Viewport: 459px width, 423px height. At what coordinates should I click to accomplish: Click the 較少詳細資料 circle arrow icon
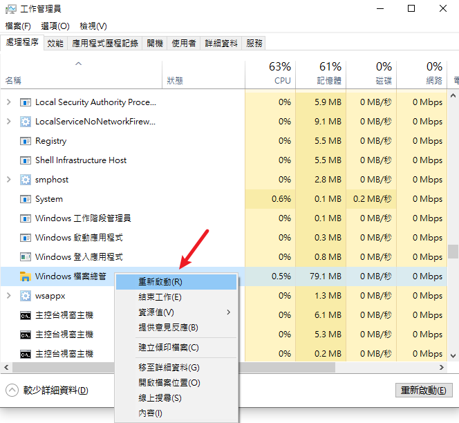click(12, 391)
